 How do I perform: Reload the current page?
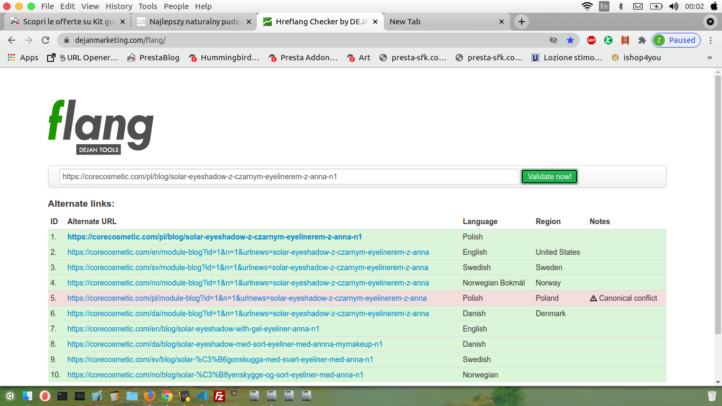pyautogui.click(x=45, y=40)
